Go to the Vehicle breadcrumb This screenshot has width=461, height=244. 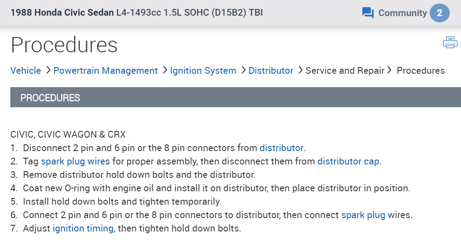click(x=26, y=71)
